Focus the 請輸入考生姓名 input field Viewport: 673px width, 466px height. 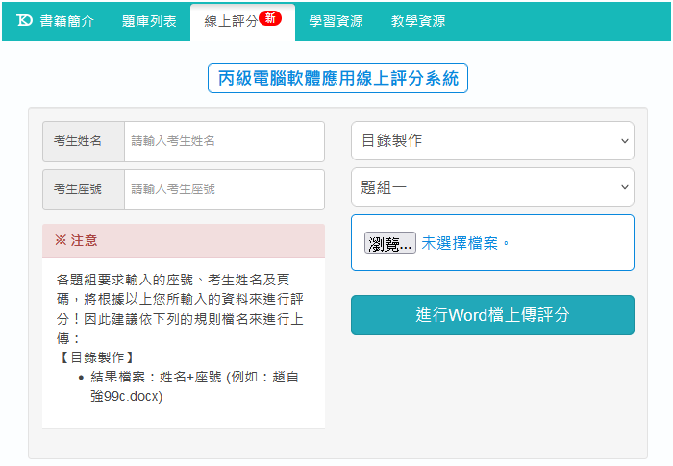click(224, 141)
